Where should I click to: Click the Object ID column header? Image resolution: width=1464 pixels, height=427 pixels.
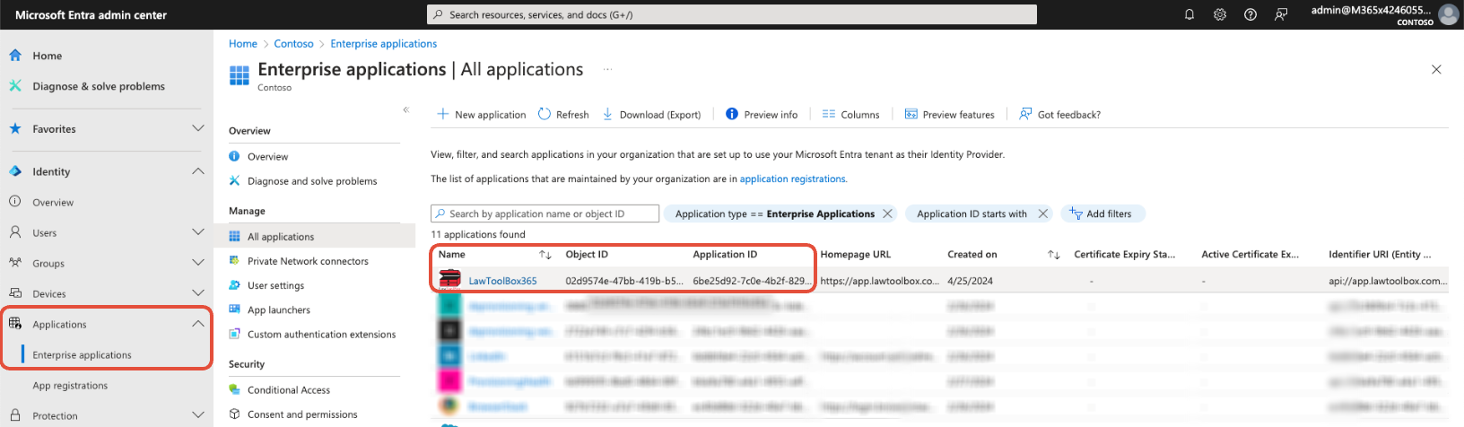click(587, 255)
